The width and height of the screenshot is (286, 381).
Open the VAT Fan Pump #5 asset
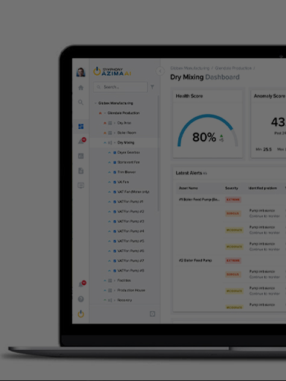[x=131, y=241]
